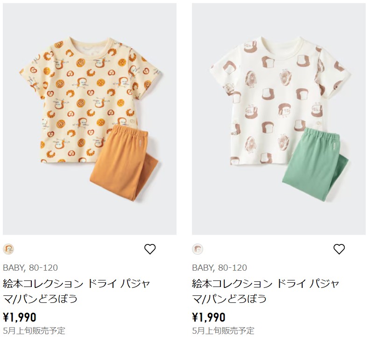
Task: Click the ¥1,990 price under orange pajama
Action: pos(20,317)
